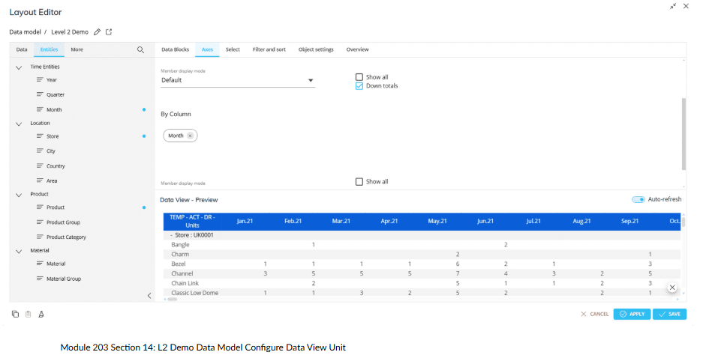Open data model in new window icon
Image resolution: width=703 pixels, height=358 pixels.
point(109,31)
